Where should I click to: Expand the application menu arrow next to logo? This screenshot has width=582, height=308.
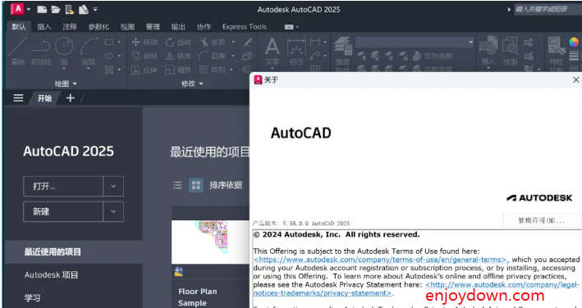29,10
